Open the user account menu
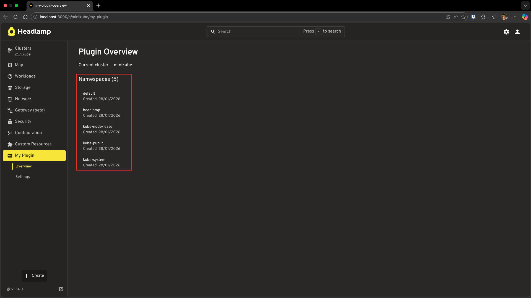This screenshot has width=531, height=298. click(517, 31)
